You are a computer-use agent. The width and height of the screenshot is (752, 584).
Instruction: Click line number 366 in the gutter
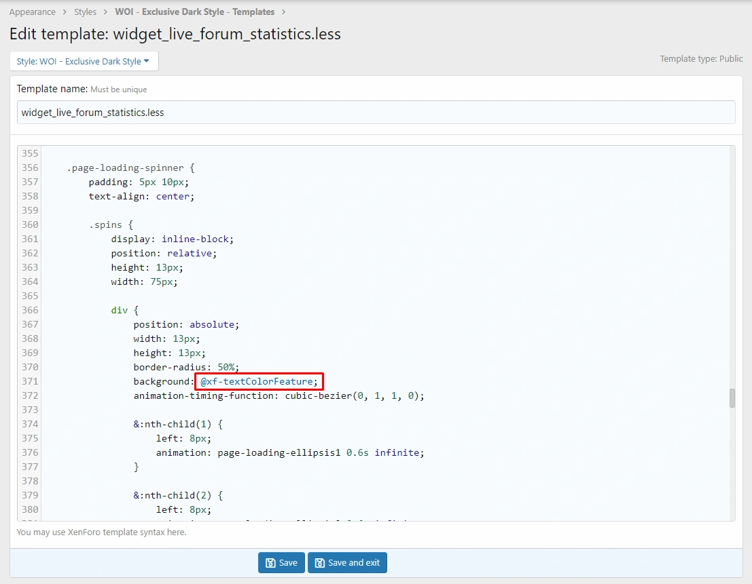click(x=30, y=310)
